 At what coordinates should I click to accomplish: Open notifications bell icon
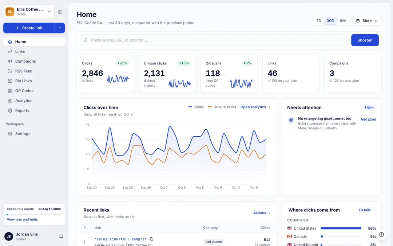point(61,237)
